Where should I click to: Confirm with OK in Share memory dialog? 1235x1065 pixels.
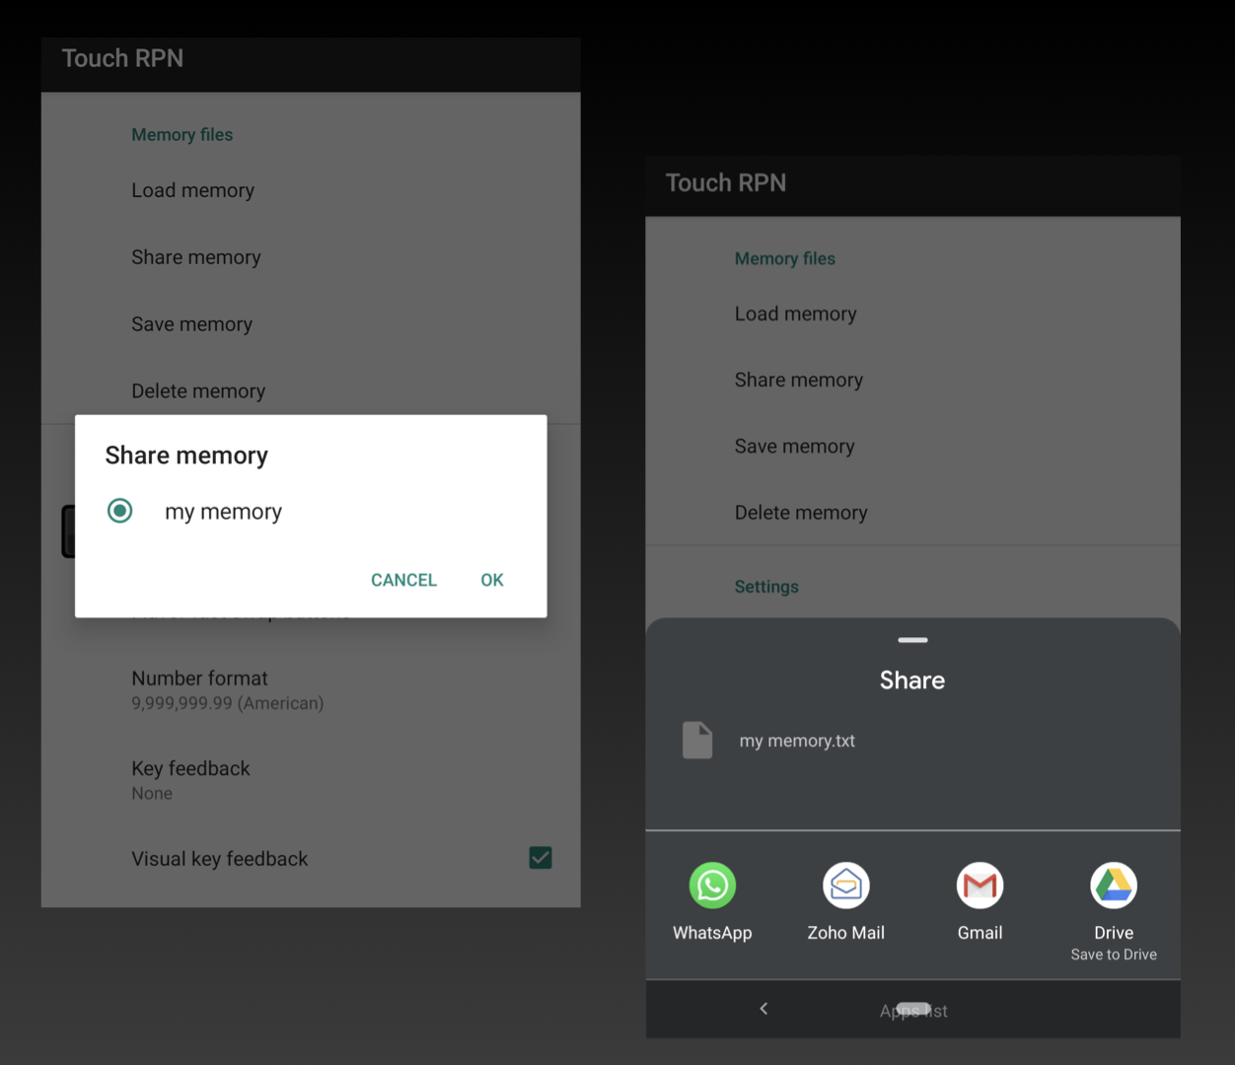coord(492,580)
